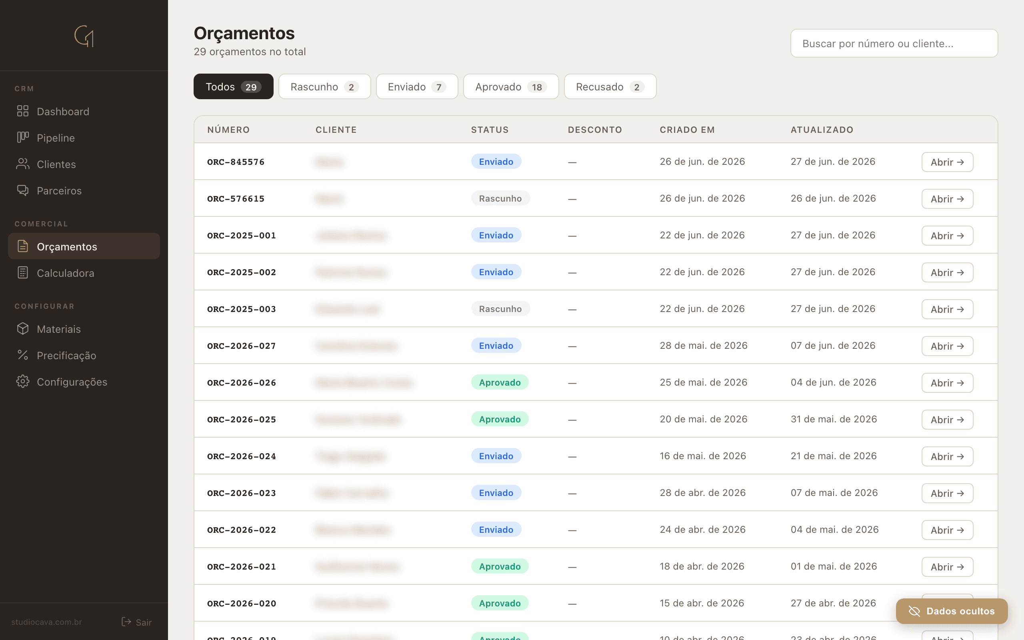Screen dimensions: 1024x640
Task: Open the Orçamentos sidebar item
Action: pyautogui.click(x=84, y=246)
